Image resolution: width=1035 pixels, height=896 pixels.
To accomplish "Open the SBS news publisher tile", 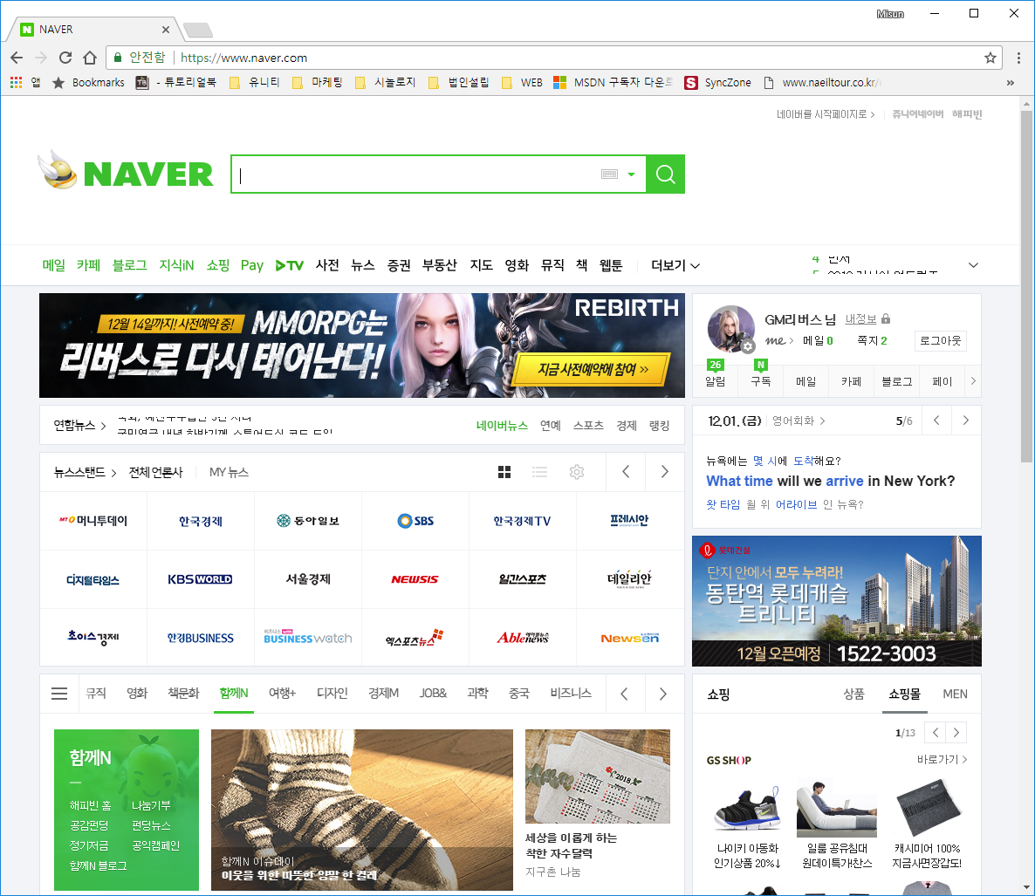I will (415, 521).
